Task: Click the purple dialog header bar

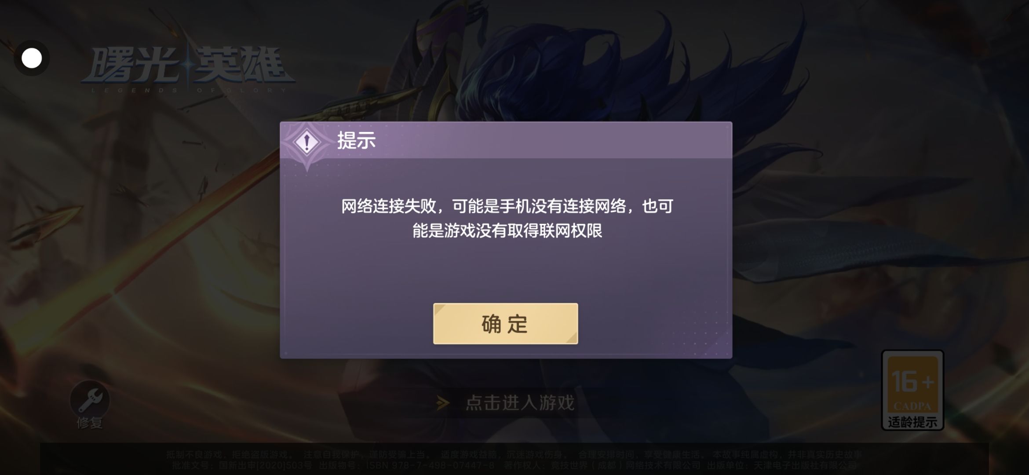Action: tap(506, 140)
